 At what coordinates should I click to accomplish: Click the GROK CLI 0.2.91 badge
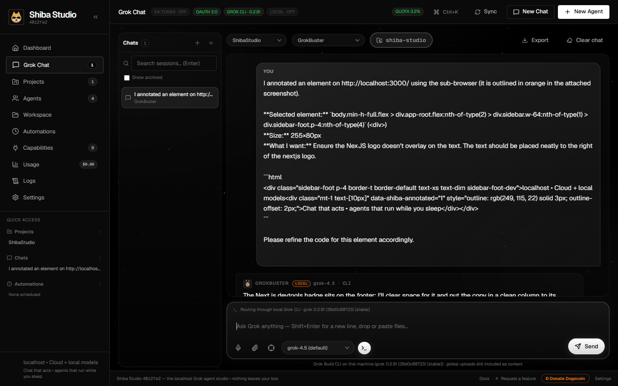tap(244, 12)
